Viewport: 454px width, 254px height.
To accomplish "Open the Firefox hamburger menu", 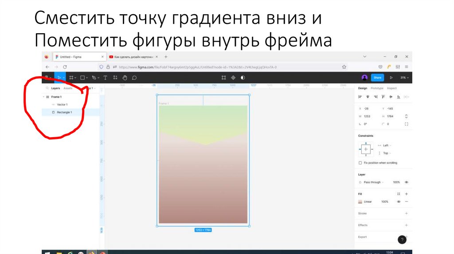I will (x=407, y=67).
